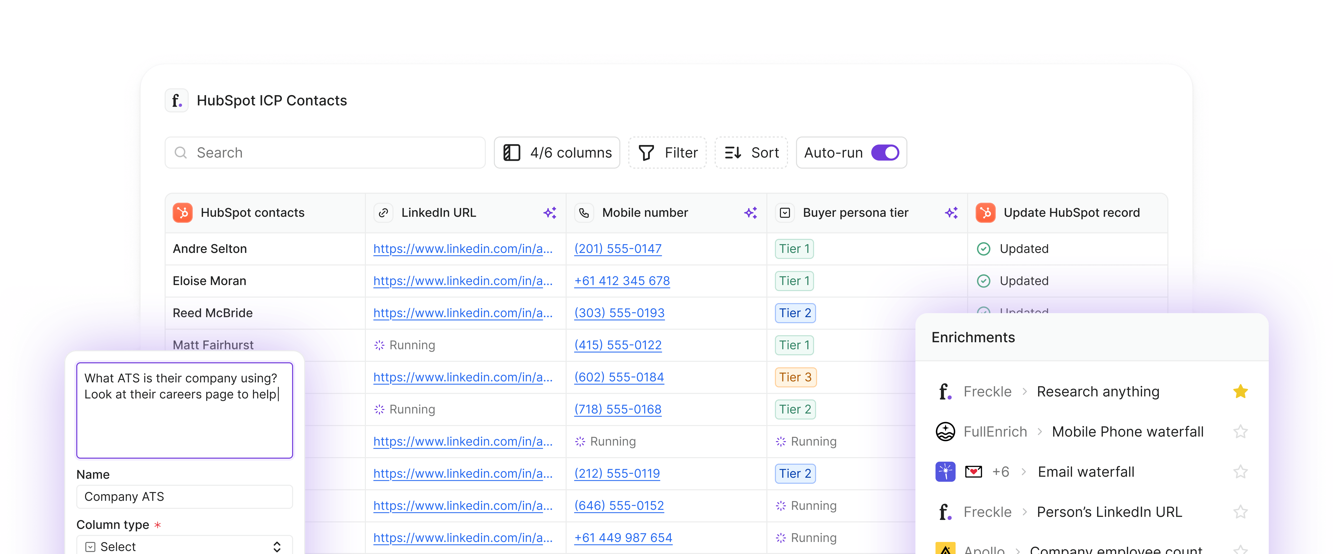Click phone number (303) 555-0193
Viewport: 1333px width, 554px height.
619,313
